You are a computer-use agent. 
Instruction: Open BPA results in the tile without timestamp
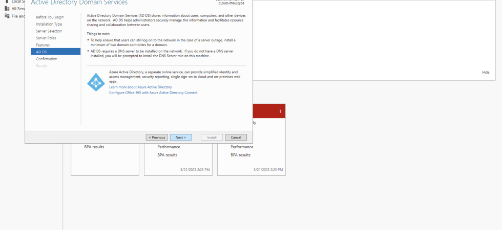tap(94, 147)
